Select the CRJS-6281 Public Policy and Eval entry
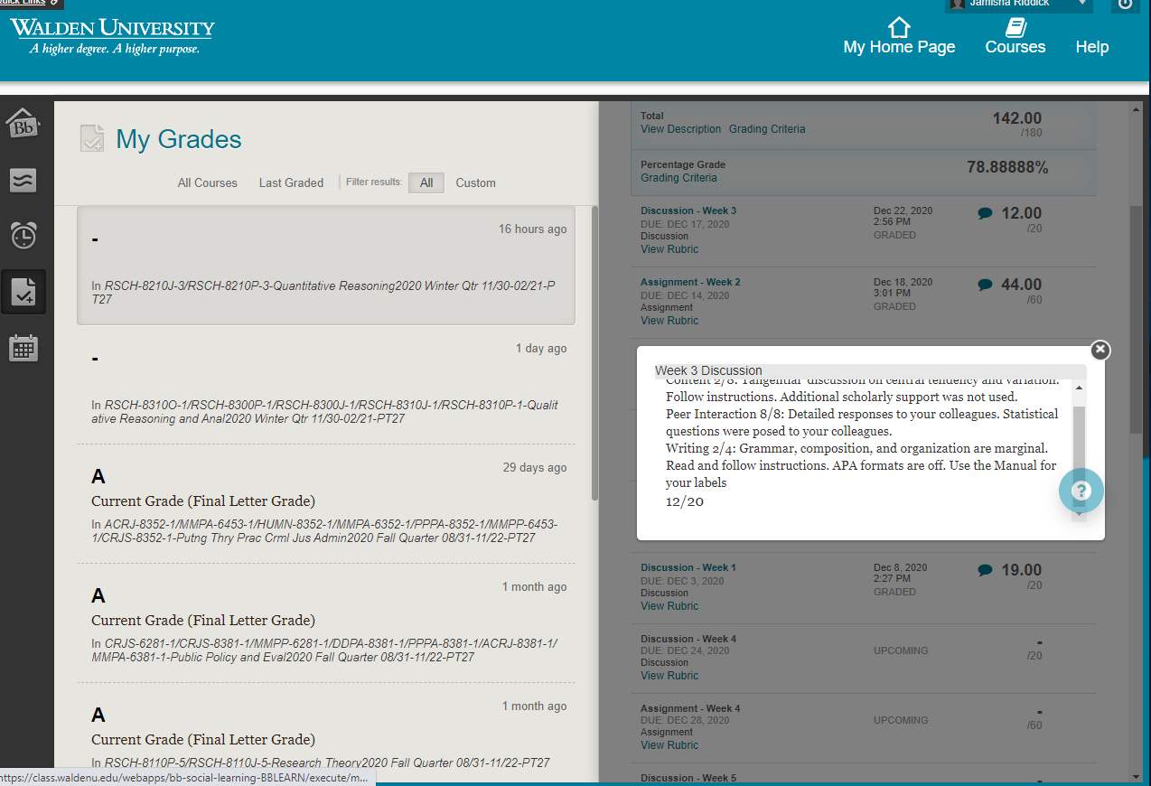 tap(326, 623)
